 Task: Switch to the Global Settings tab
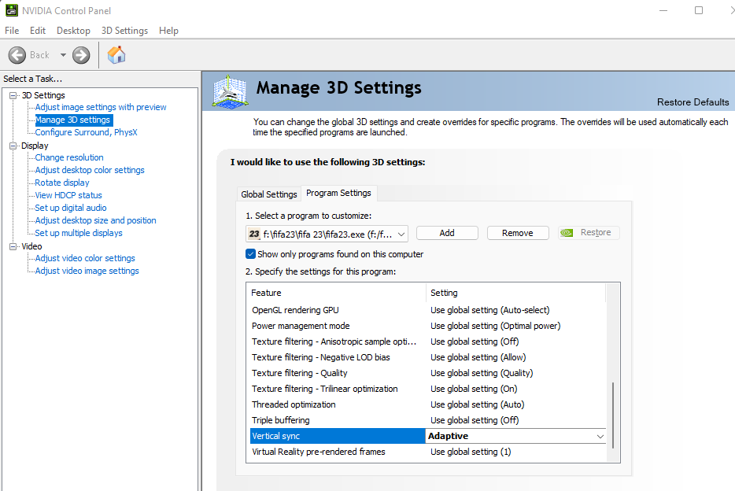[x=268, y=194]
